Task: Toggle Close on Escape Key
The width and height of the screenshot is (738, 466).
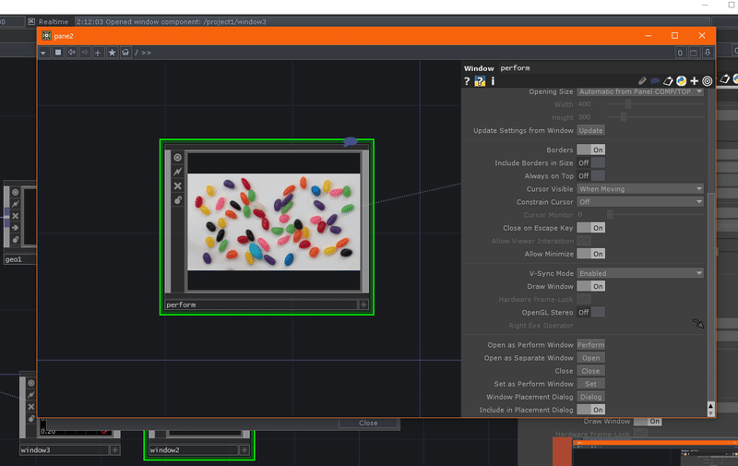Action: click(590, 228)
